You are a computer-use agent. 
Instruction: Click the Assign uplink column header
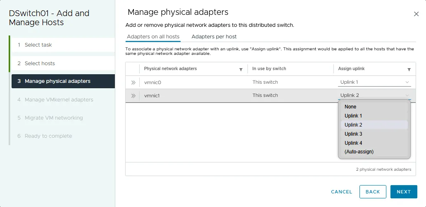pos(351,68)
